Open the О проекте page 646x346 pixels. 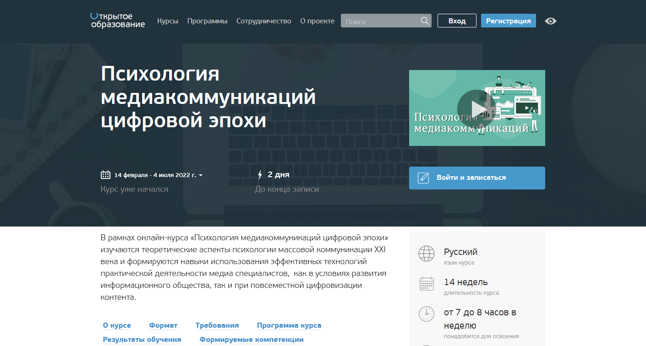point(317,21)
